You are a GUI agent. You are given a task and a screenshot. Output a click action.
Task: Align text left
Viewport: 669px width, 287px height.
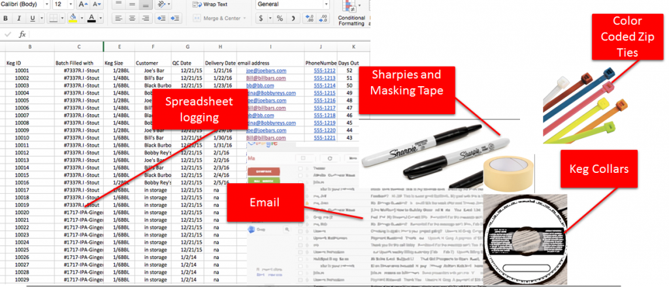coord(119,18)
